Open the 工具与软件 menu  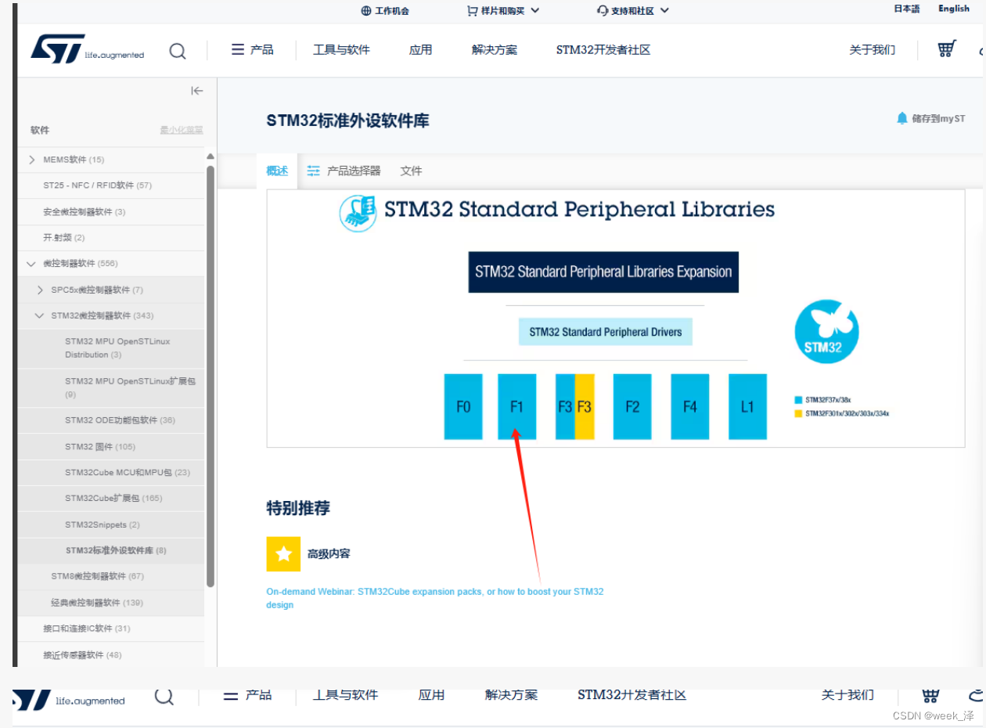click(342, 49)
